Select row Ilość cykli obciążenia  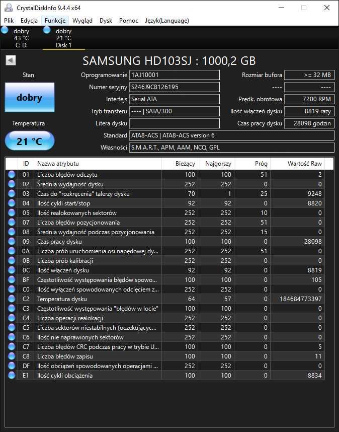(x=165, y=375)
